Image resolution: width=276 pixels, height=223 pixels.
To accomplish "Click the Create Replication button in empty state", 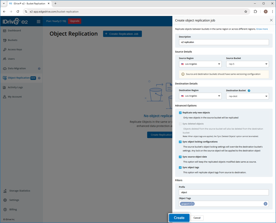I will [160, 135].
